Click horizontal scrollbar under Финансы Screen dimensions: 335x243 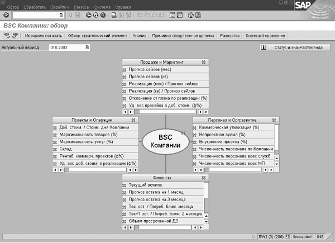pyautogui.click(x=163, y=227)
